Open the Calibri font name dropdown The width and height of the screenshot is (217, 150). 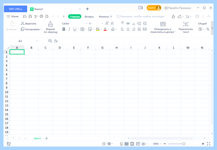(87, 23)
